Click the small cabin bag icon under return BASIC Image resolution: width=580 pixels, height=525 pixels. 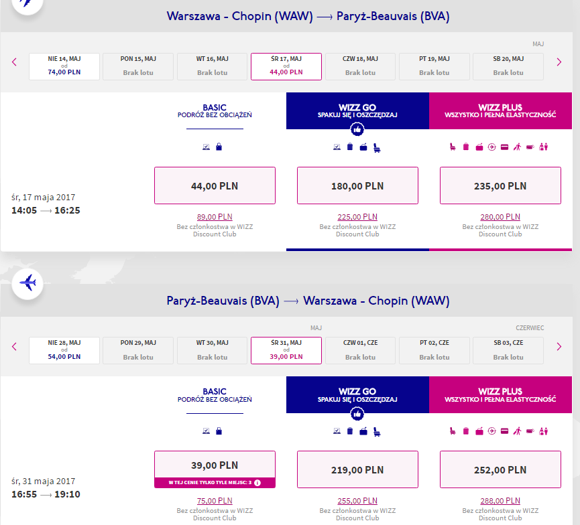coord(219,431)
